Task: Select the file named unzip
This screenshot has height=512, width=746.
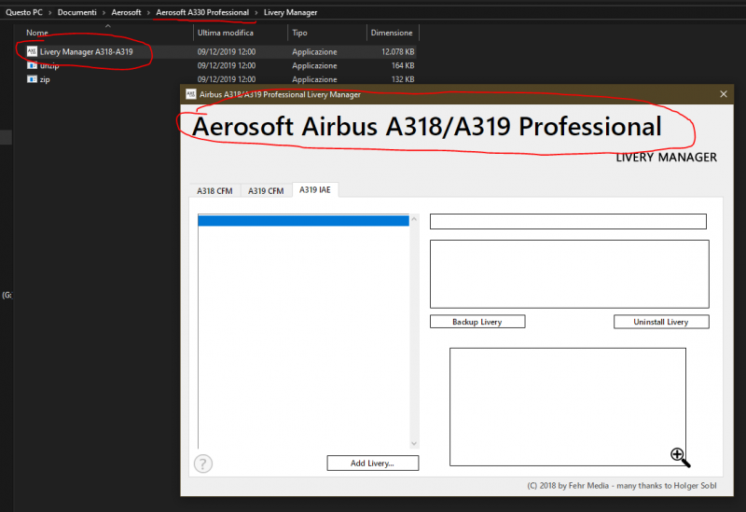Action: click(x=49, y=65)
